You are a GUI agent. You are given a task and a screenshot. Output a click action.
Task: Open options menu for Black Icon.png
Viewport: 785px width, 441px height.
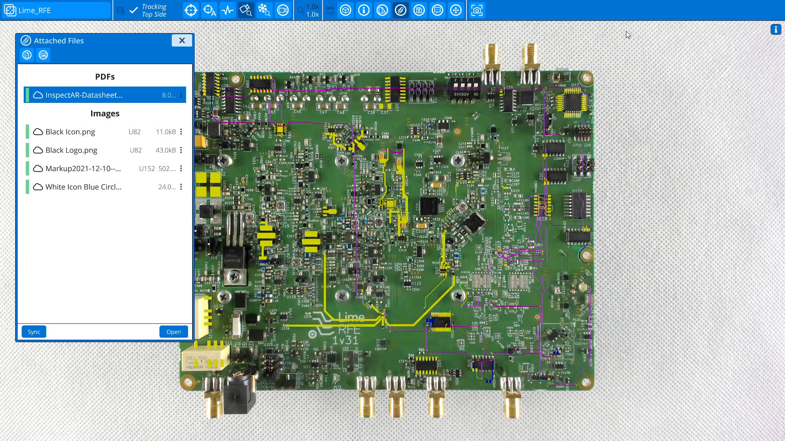click(181, 131)
